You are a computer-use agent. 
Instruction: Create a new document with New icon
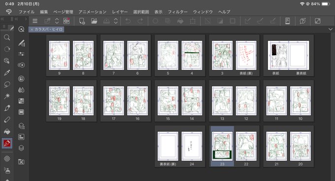[x=82, y=21]
